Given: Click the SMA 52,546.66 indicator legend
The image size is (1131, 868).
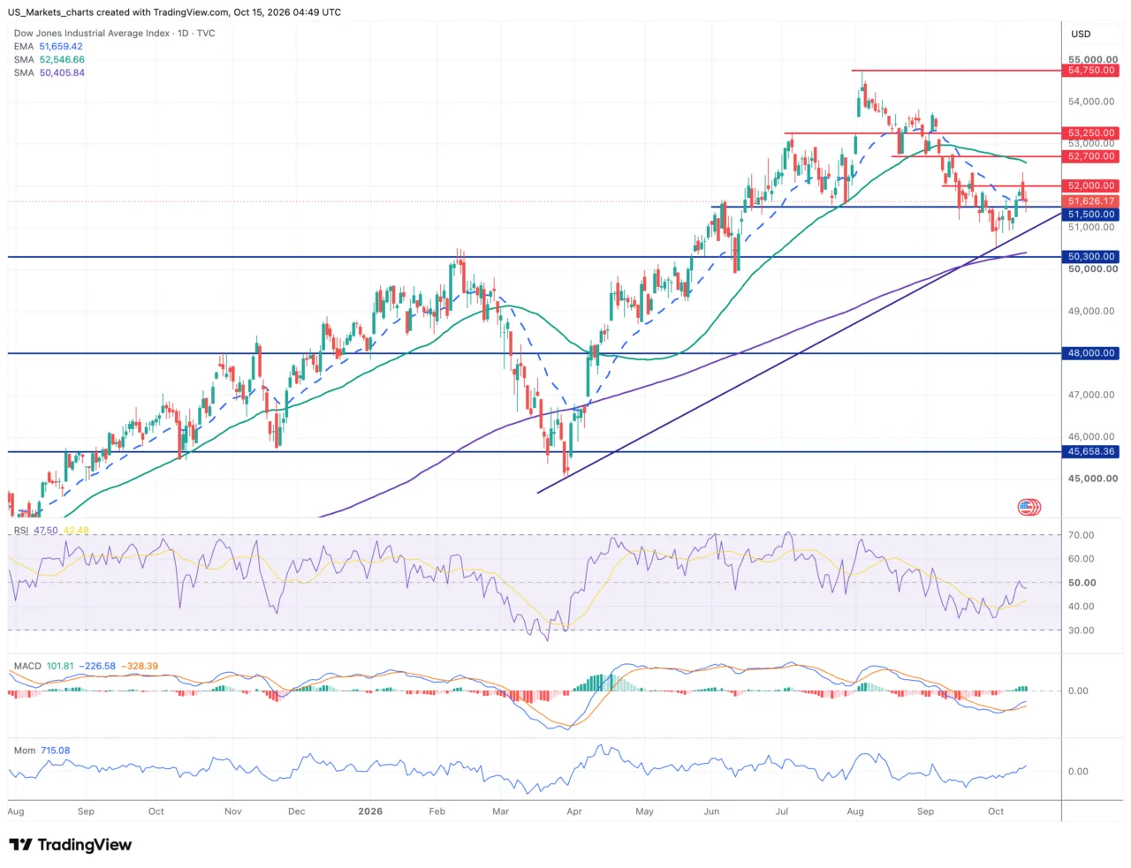Looking at the screenshot, I should click(x=49, y=59).
